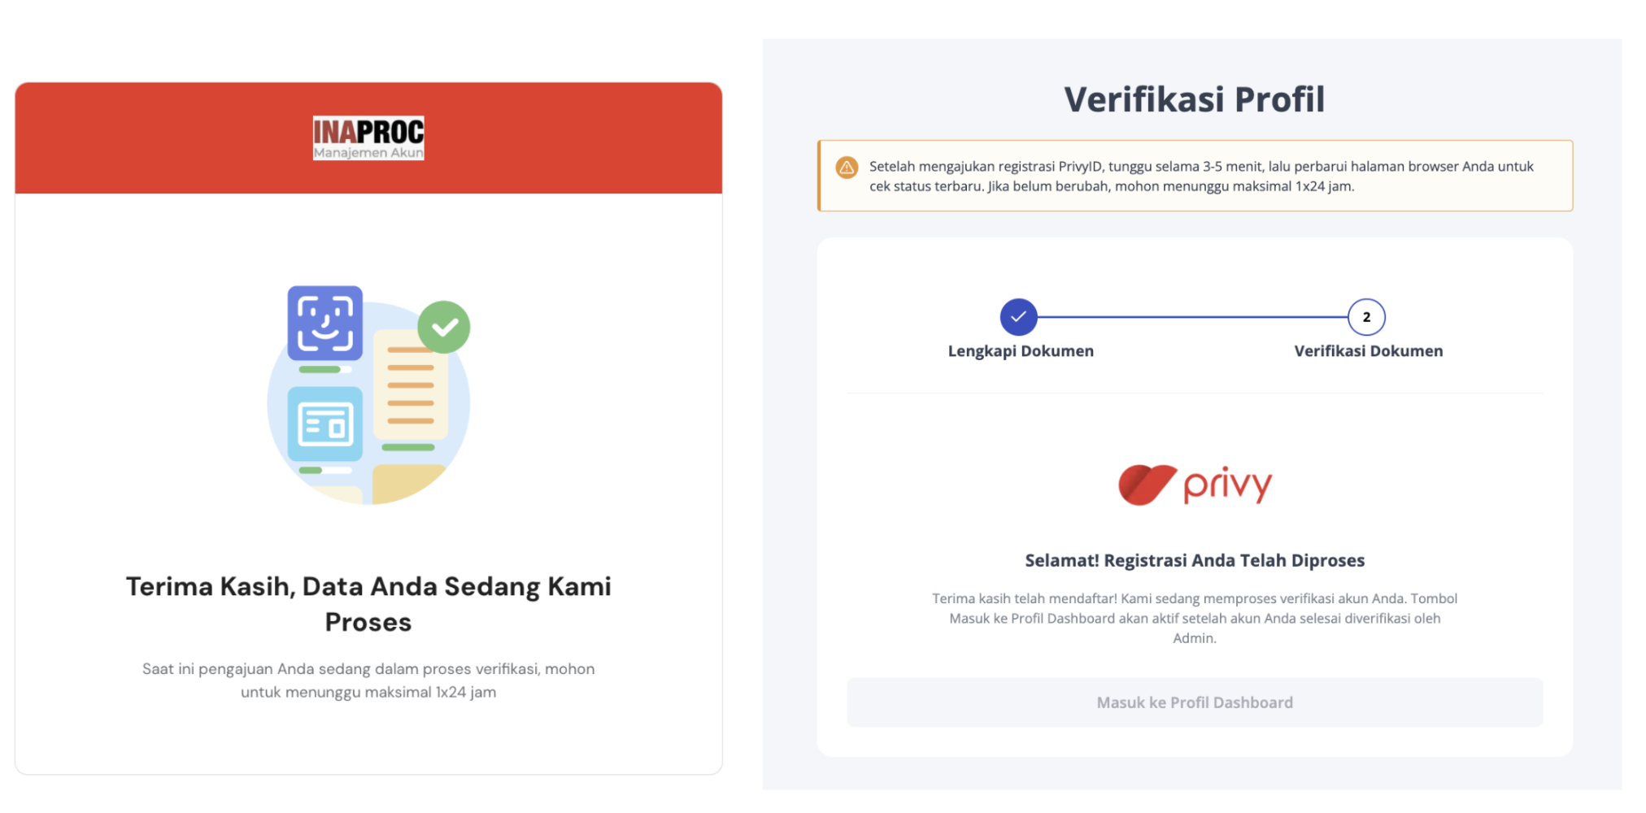
Task: Click the ID card icon in illustration
Action: pyautogui.click(x=325, y=424)
